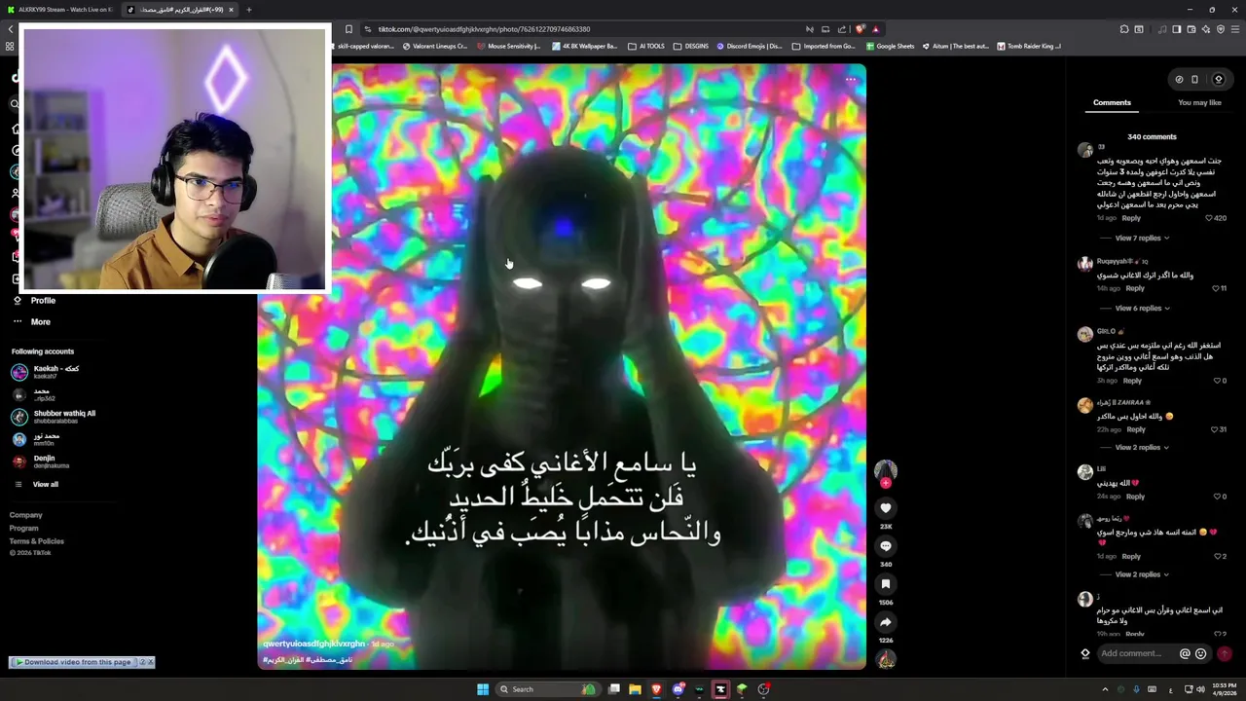
Task: Close the download video bar
Action: click(151, 662)
